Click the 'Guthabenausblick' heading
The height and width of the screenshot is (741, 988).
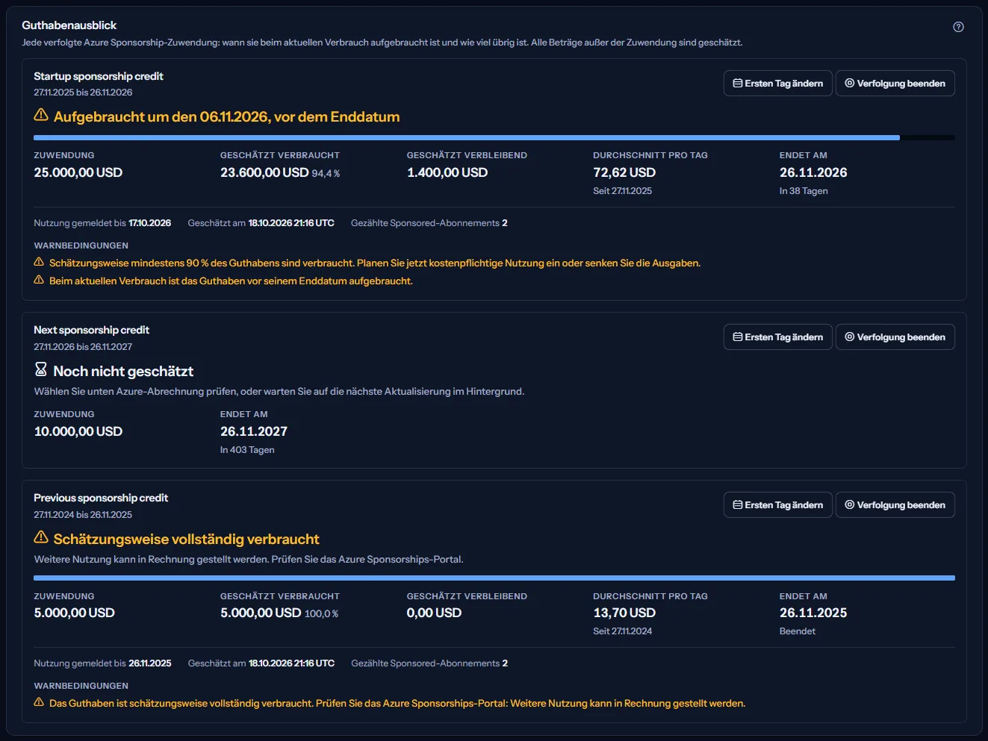point(69,25)
